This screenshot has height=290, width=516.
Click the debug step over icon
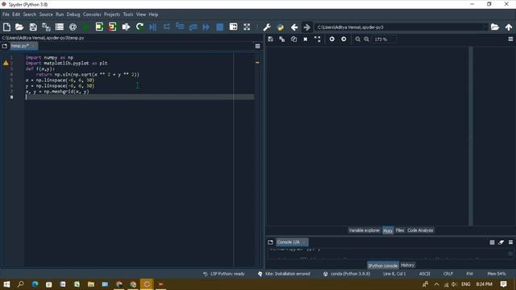(167, 27)
